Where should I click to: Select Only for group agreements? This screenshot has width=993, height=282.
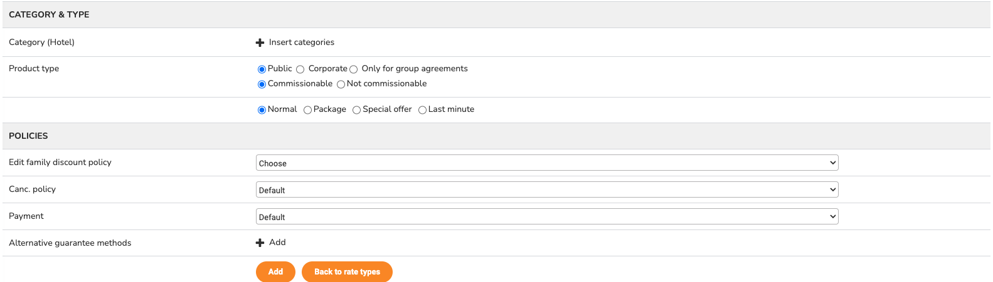353,69
